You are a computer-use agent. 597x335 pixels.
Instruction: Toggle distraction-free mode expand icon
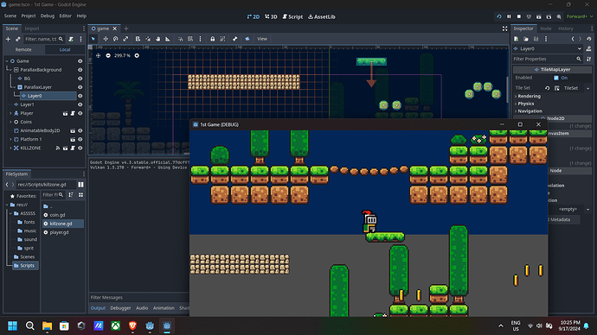[505, 28]
